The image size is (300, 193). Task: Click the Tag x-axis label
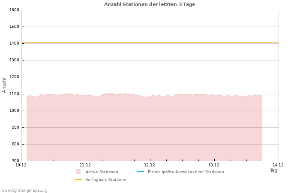click(x=273, y=171)
